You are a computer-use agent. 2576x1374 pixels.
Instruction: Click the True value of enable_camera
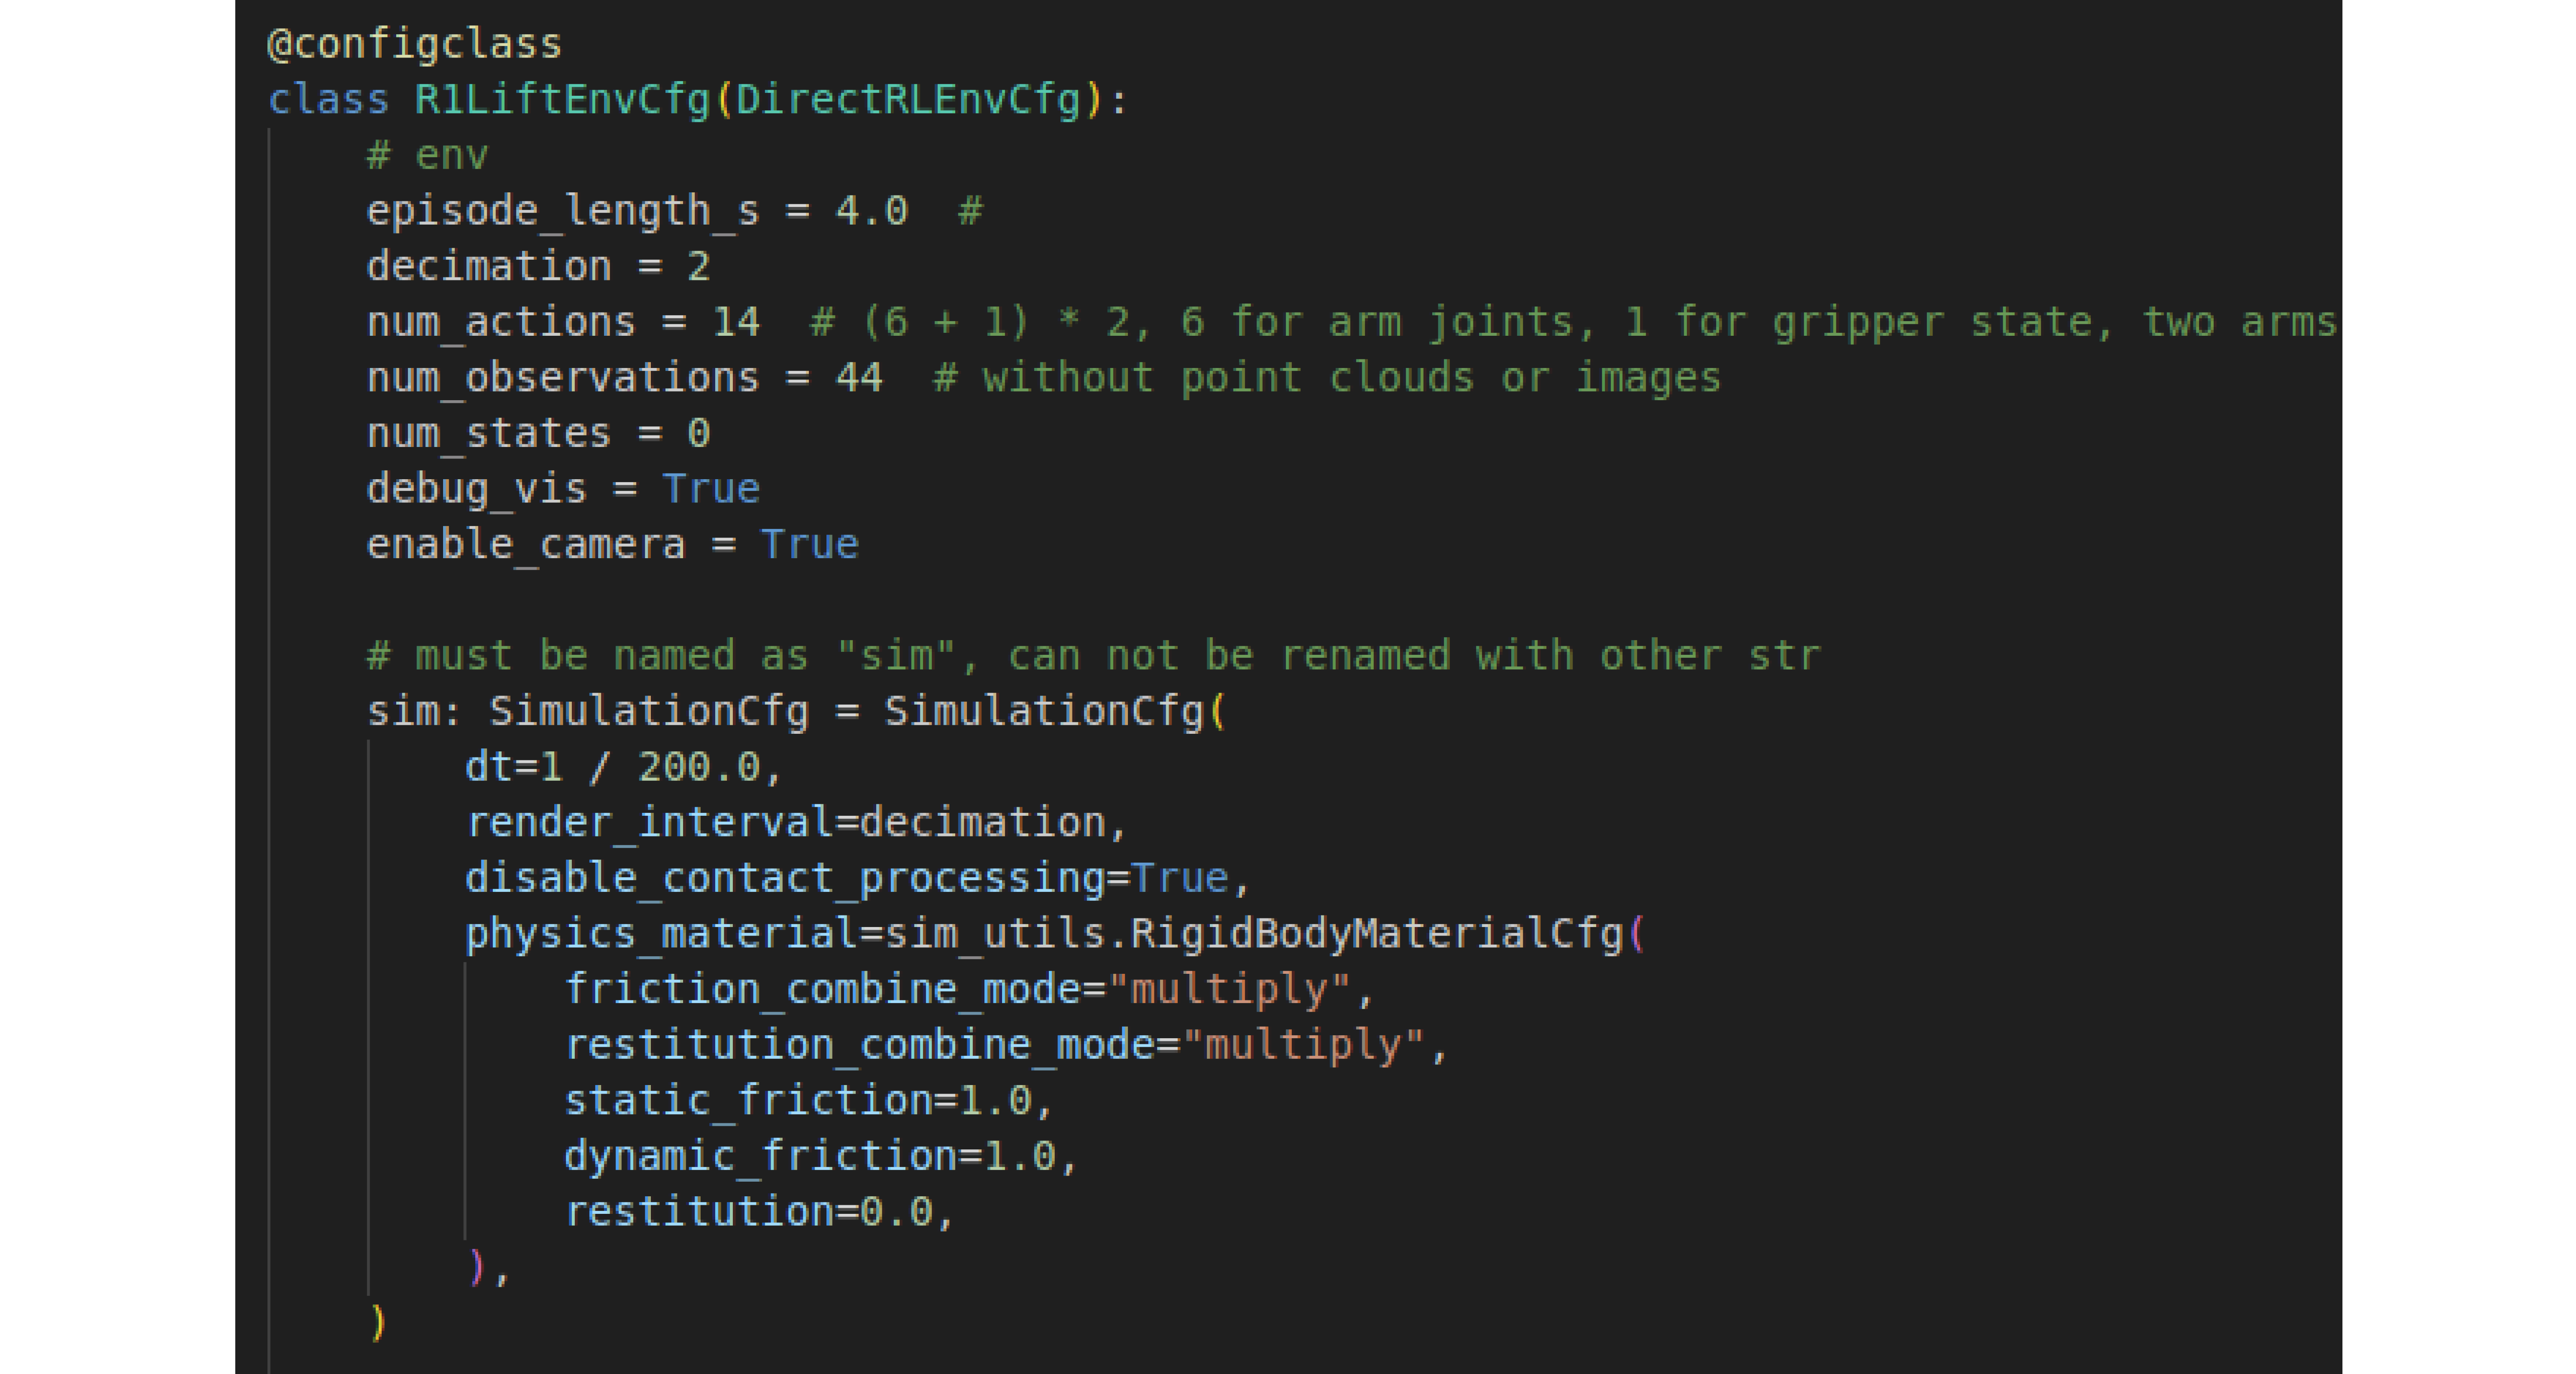(x=809, y=545)
